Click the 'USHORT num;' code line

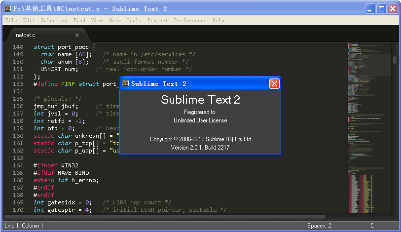pyautogui.click(x=59, y=70)
